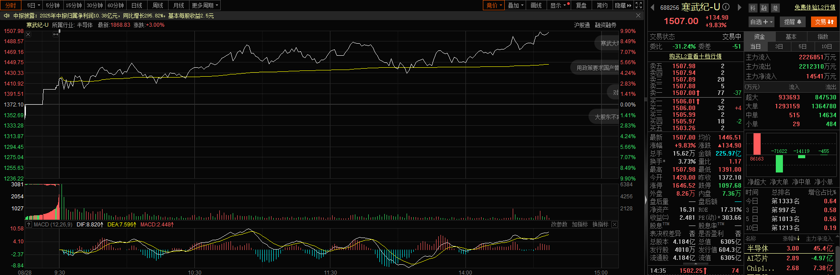840x275 pixels.
Task: Open the 大股东不 news bubble
Action: tap(605, 117)
